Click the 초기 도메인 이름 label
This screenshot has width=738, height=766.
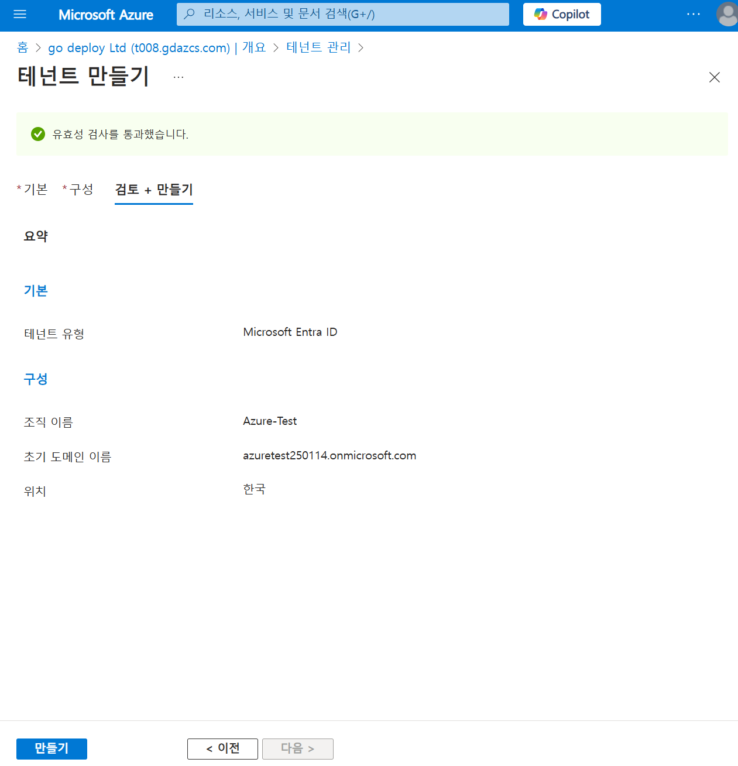(x=67, y=456)
